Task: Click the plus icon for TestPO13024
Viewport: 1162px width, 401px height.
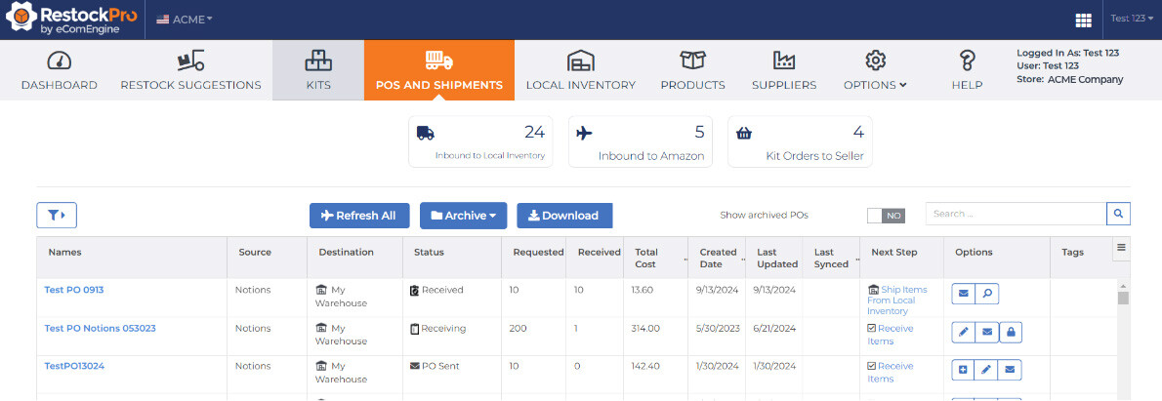Action: point(963,370)
